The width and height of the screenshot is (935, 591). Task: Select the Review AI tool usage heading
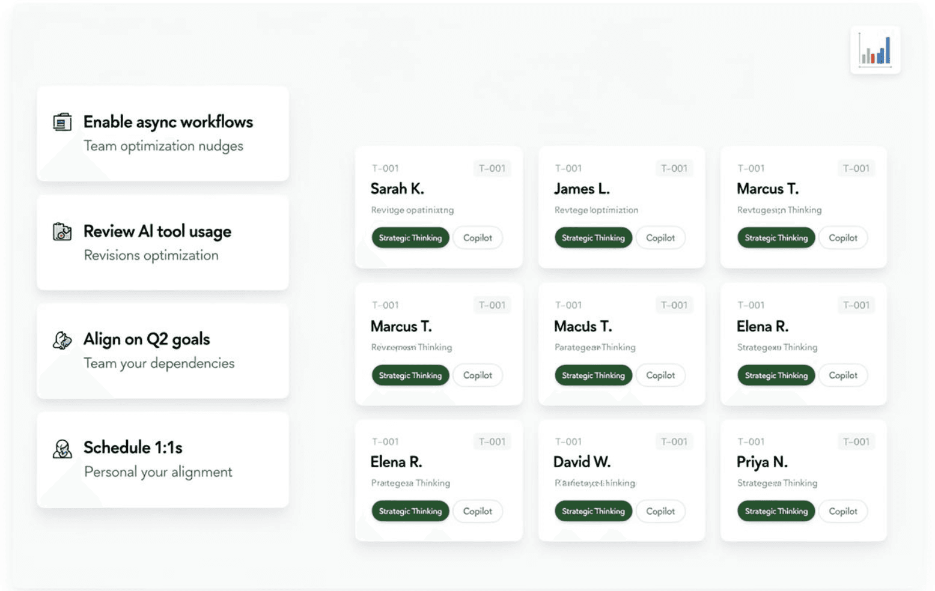tap(157, 231)
